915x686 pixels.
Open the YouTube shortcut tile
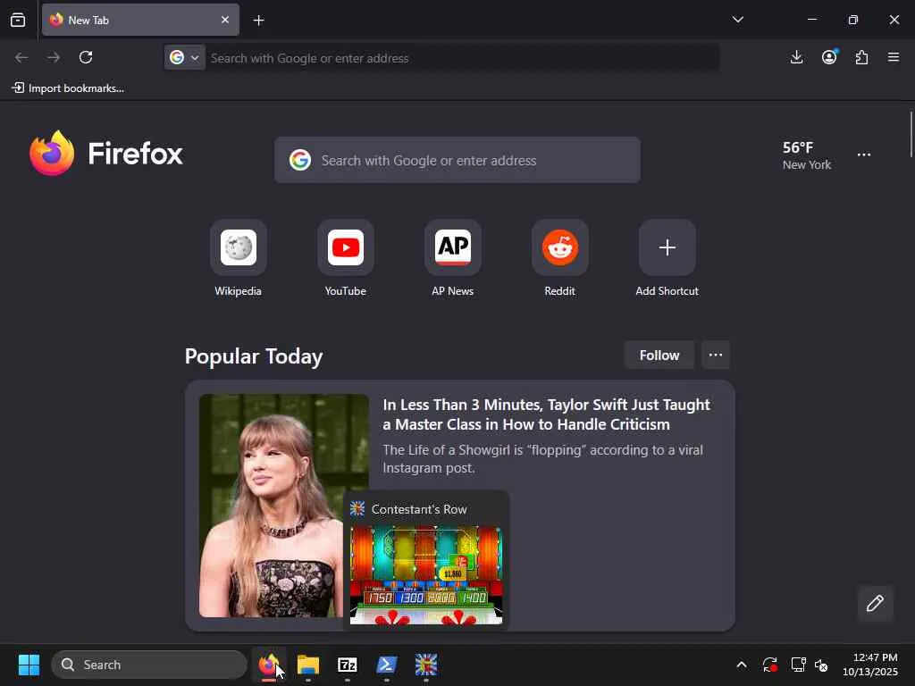coord(346,247)
